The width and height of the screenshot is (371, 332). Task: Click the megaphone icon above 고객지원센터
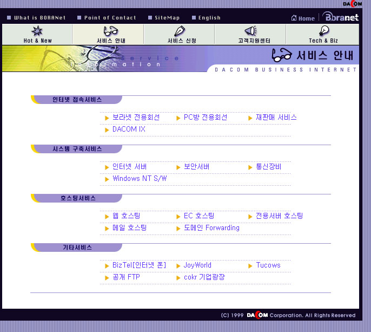[x=250, y=31]
